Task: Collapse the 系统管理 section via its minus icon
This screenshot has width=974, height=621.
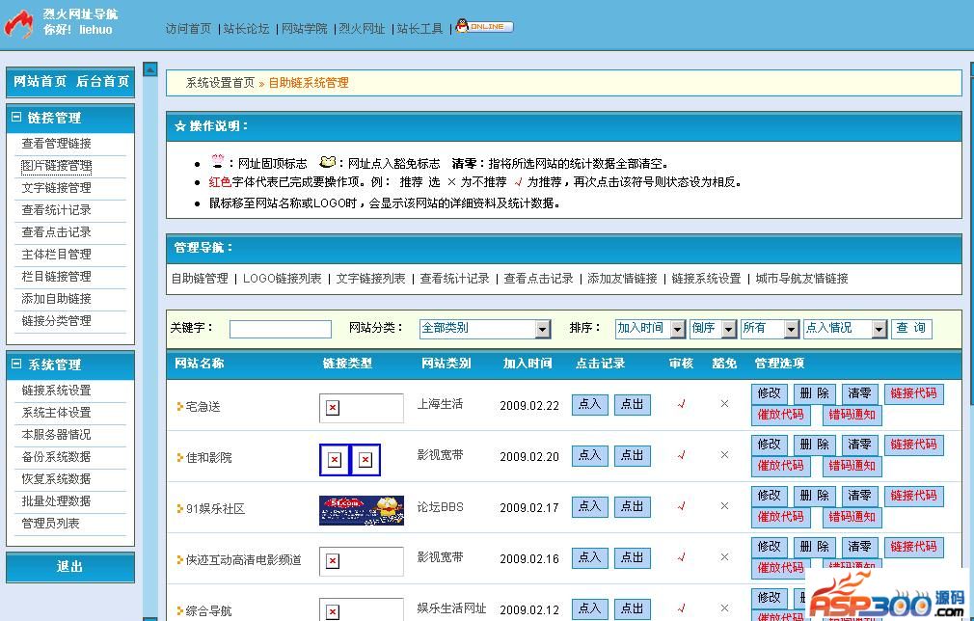Action: pos(15,364)
